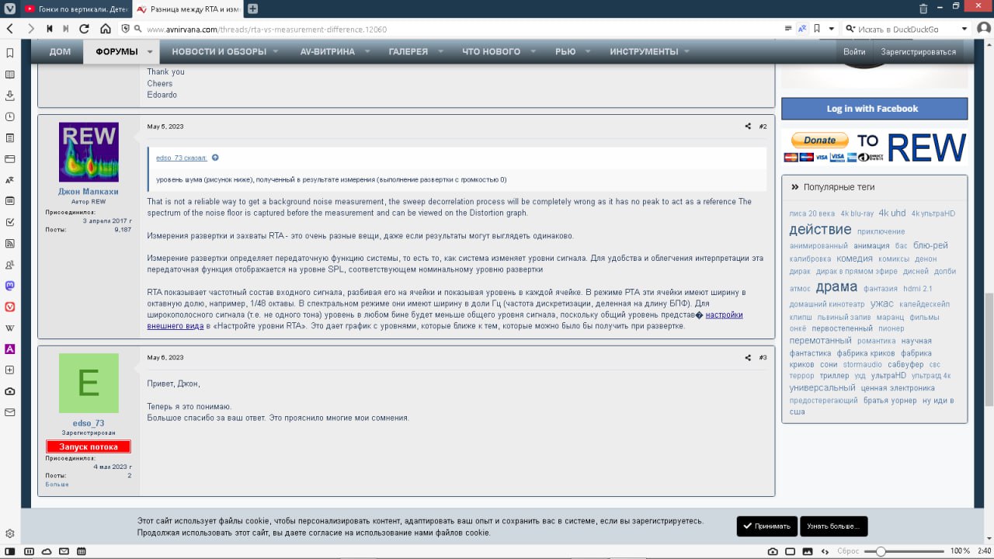The height and width of the screenshot is (559, 994).
Task: Open действие popular tag
Action: 820,230
